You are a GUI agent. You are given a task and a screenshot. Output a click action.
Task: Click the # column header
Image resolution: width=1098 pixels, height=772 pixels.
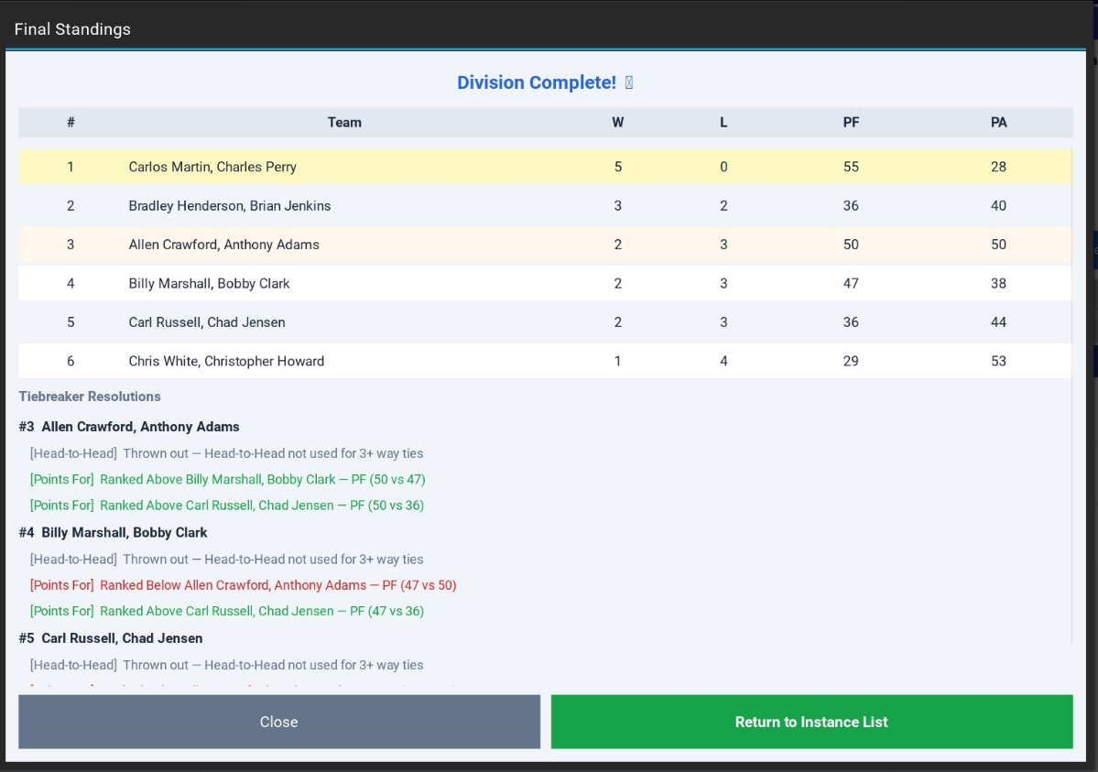[71, 123]
